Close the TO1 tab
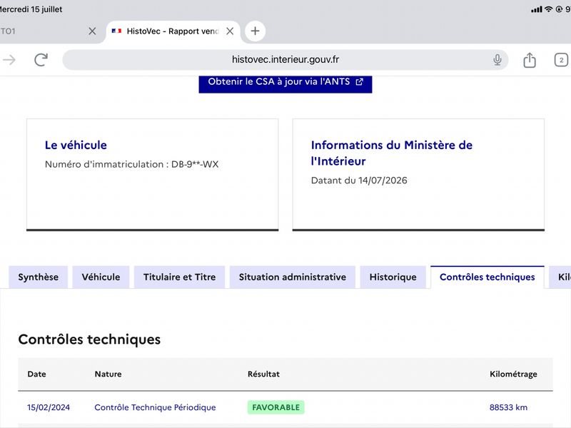Image resolution: width=571 pixels, height=428 pixels. (92, 31)
